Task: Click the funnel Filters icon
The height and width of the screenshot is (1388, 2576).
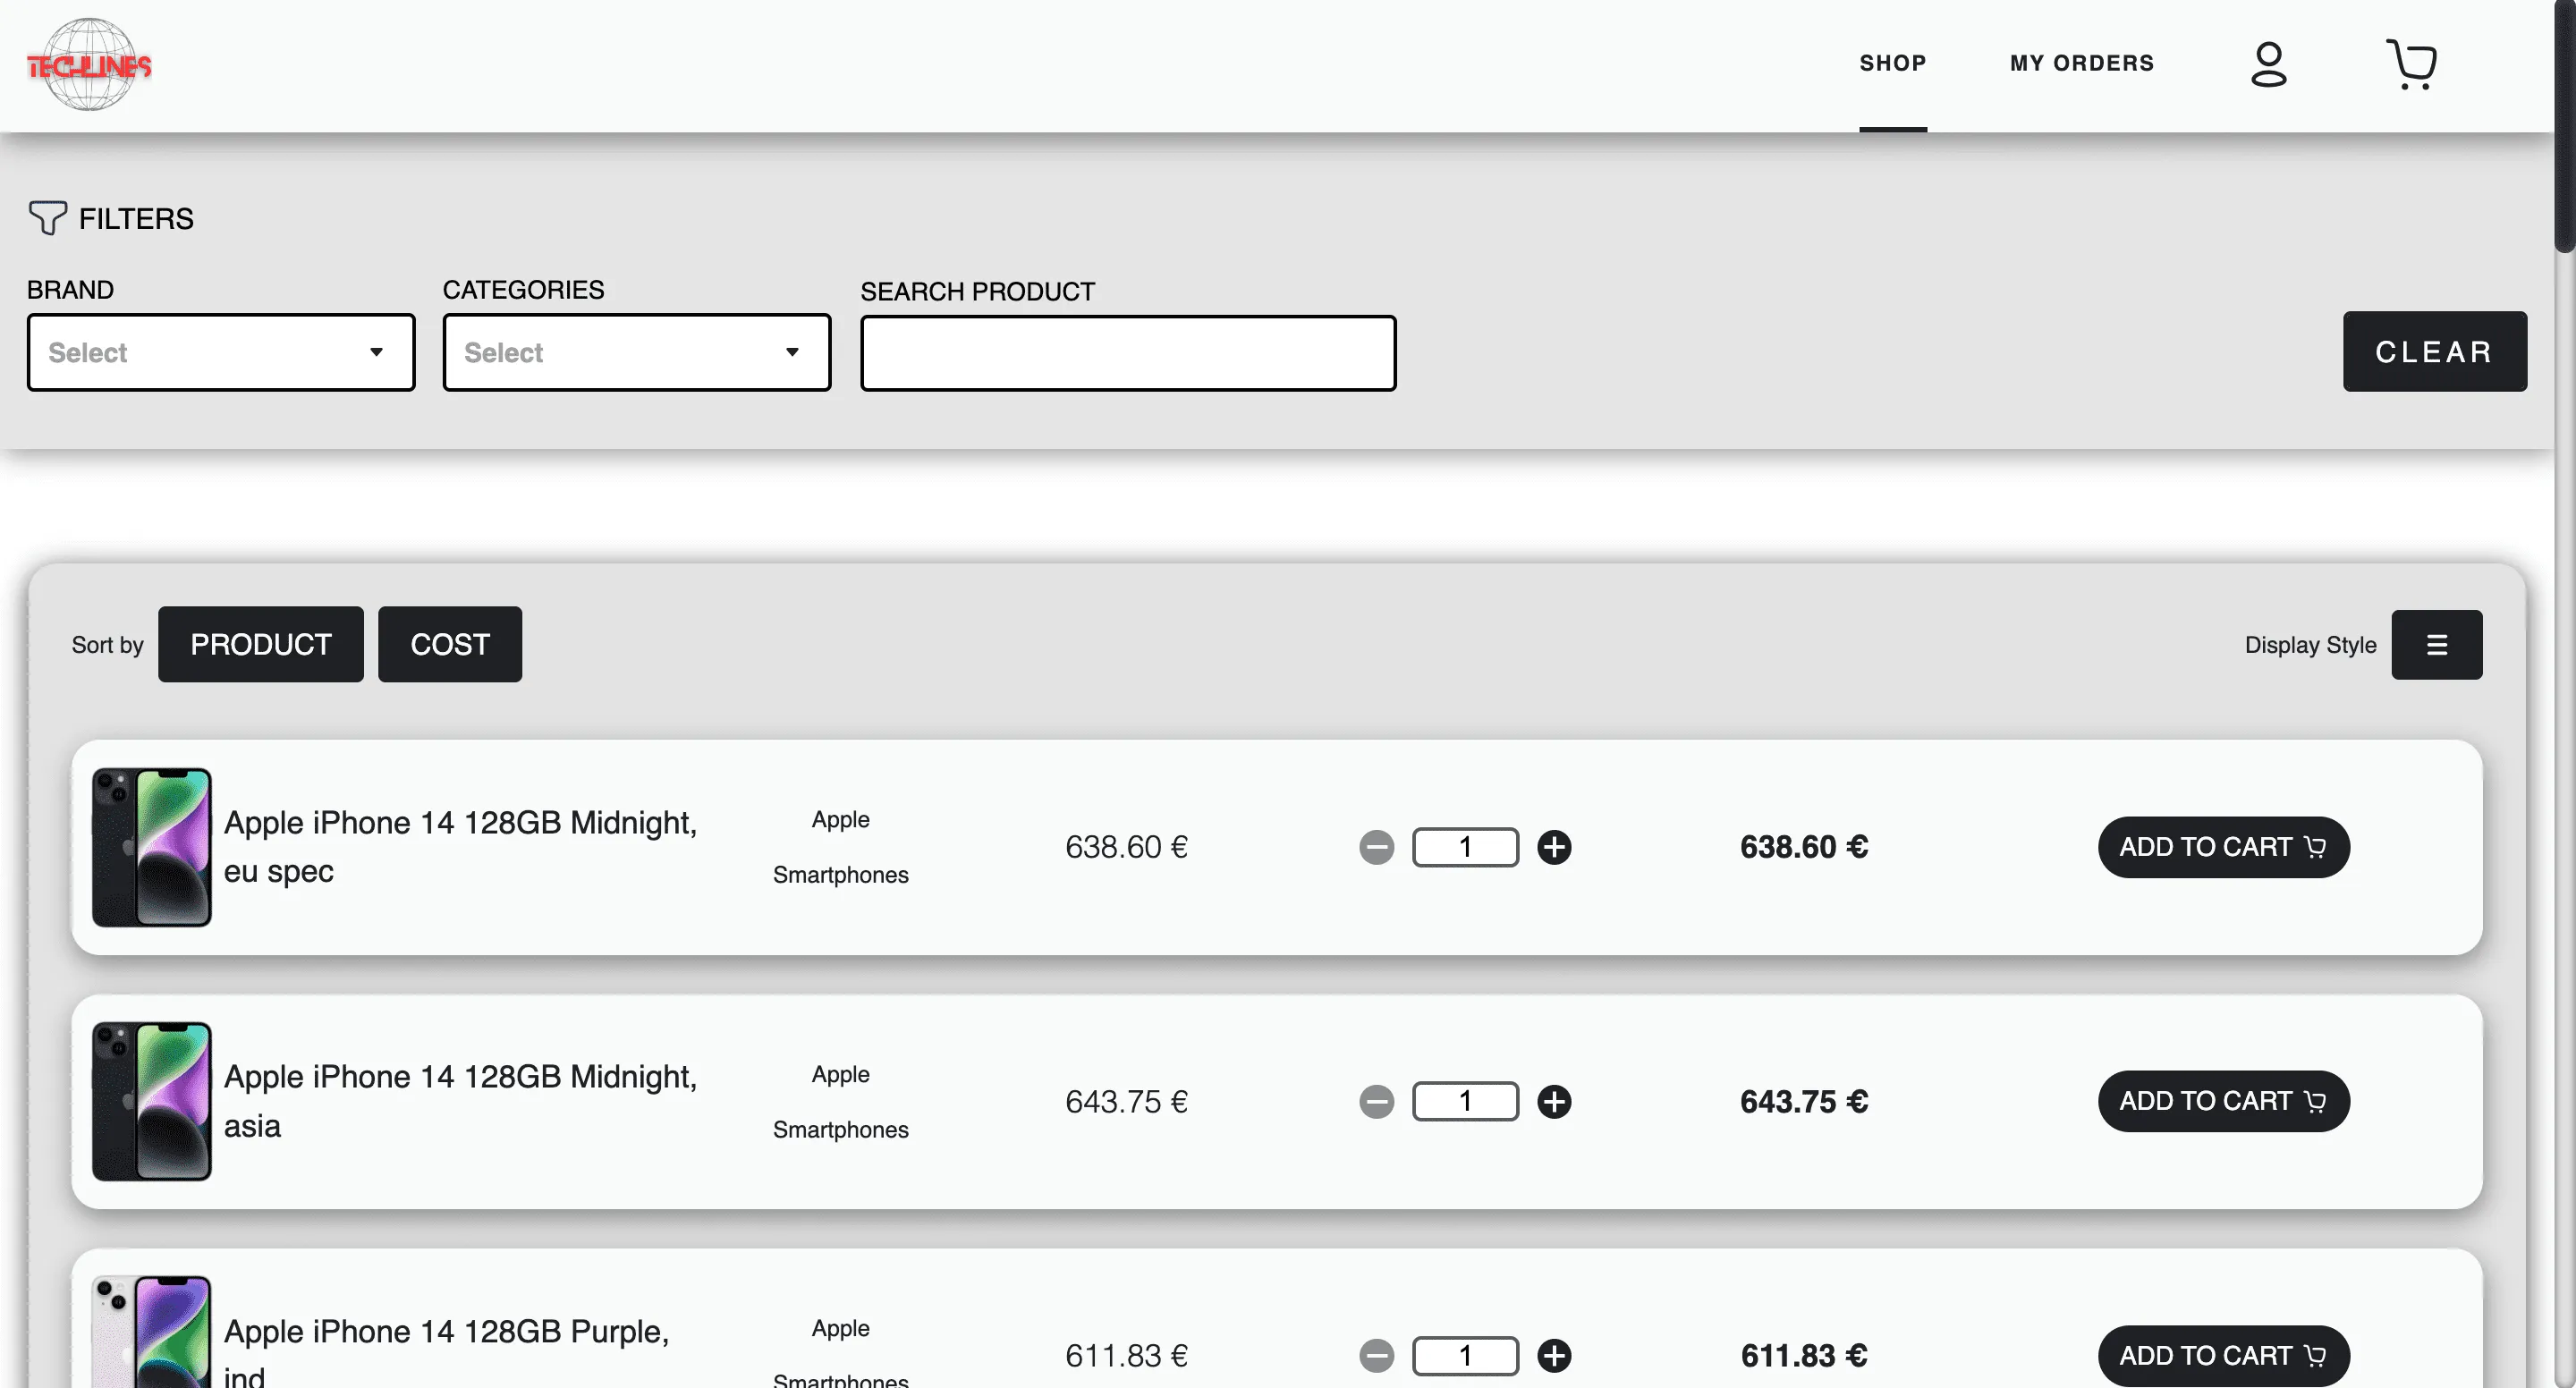Action: point(47,217)
